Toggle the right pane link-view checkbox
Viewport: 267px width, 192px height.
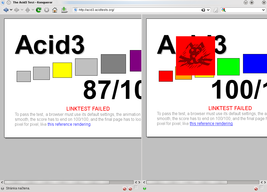pyautogui.click(x=261, y=187)
